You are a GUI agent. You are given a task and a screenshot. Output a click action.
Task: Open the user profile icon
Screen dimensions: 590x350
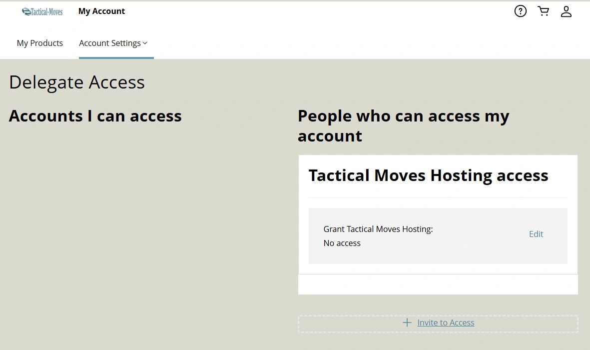[566, 10]
